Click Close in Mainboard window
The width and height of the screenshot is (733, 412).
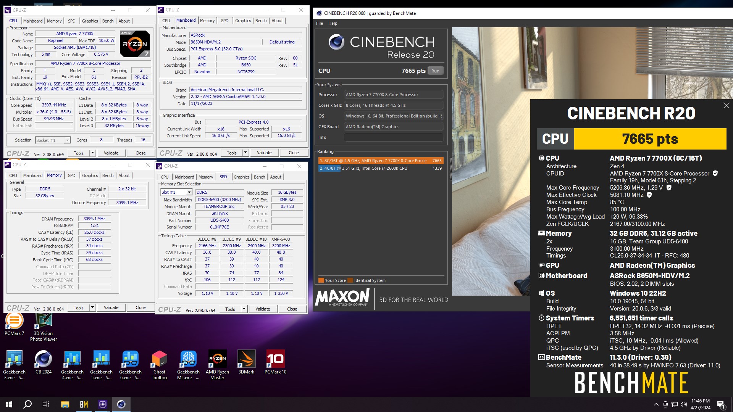pos(294,153)
